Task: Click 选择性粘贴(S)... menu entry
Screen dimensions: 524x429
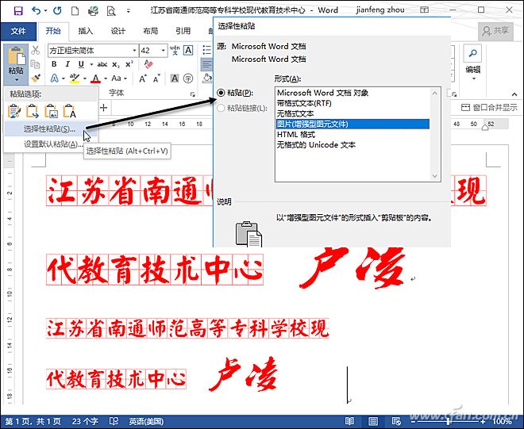Action: pyautogui.click(x=49, y=129)
